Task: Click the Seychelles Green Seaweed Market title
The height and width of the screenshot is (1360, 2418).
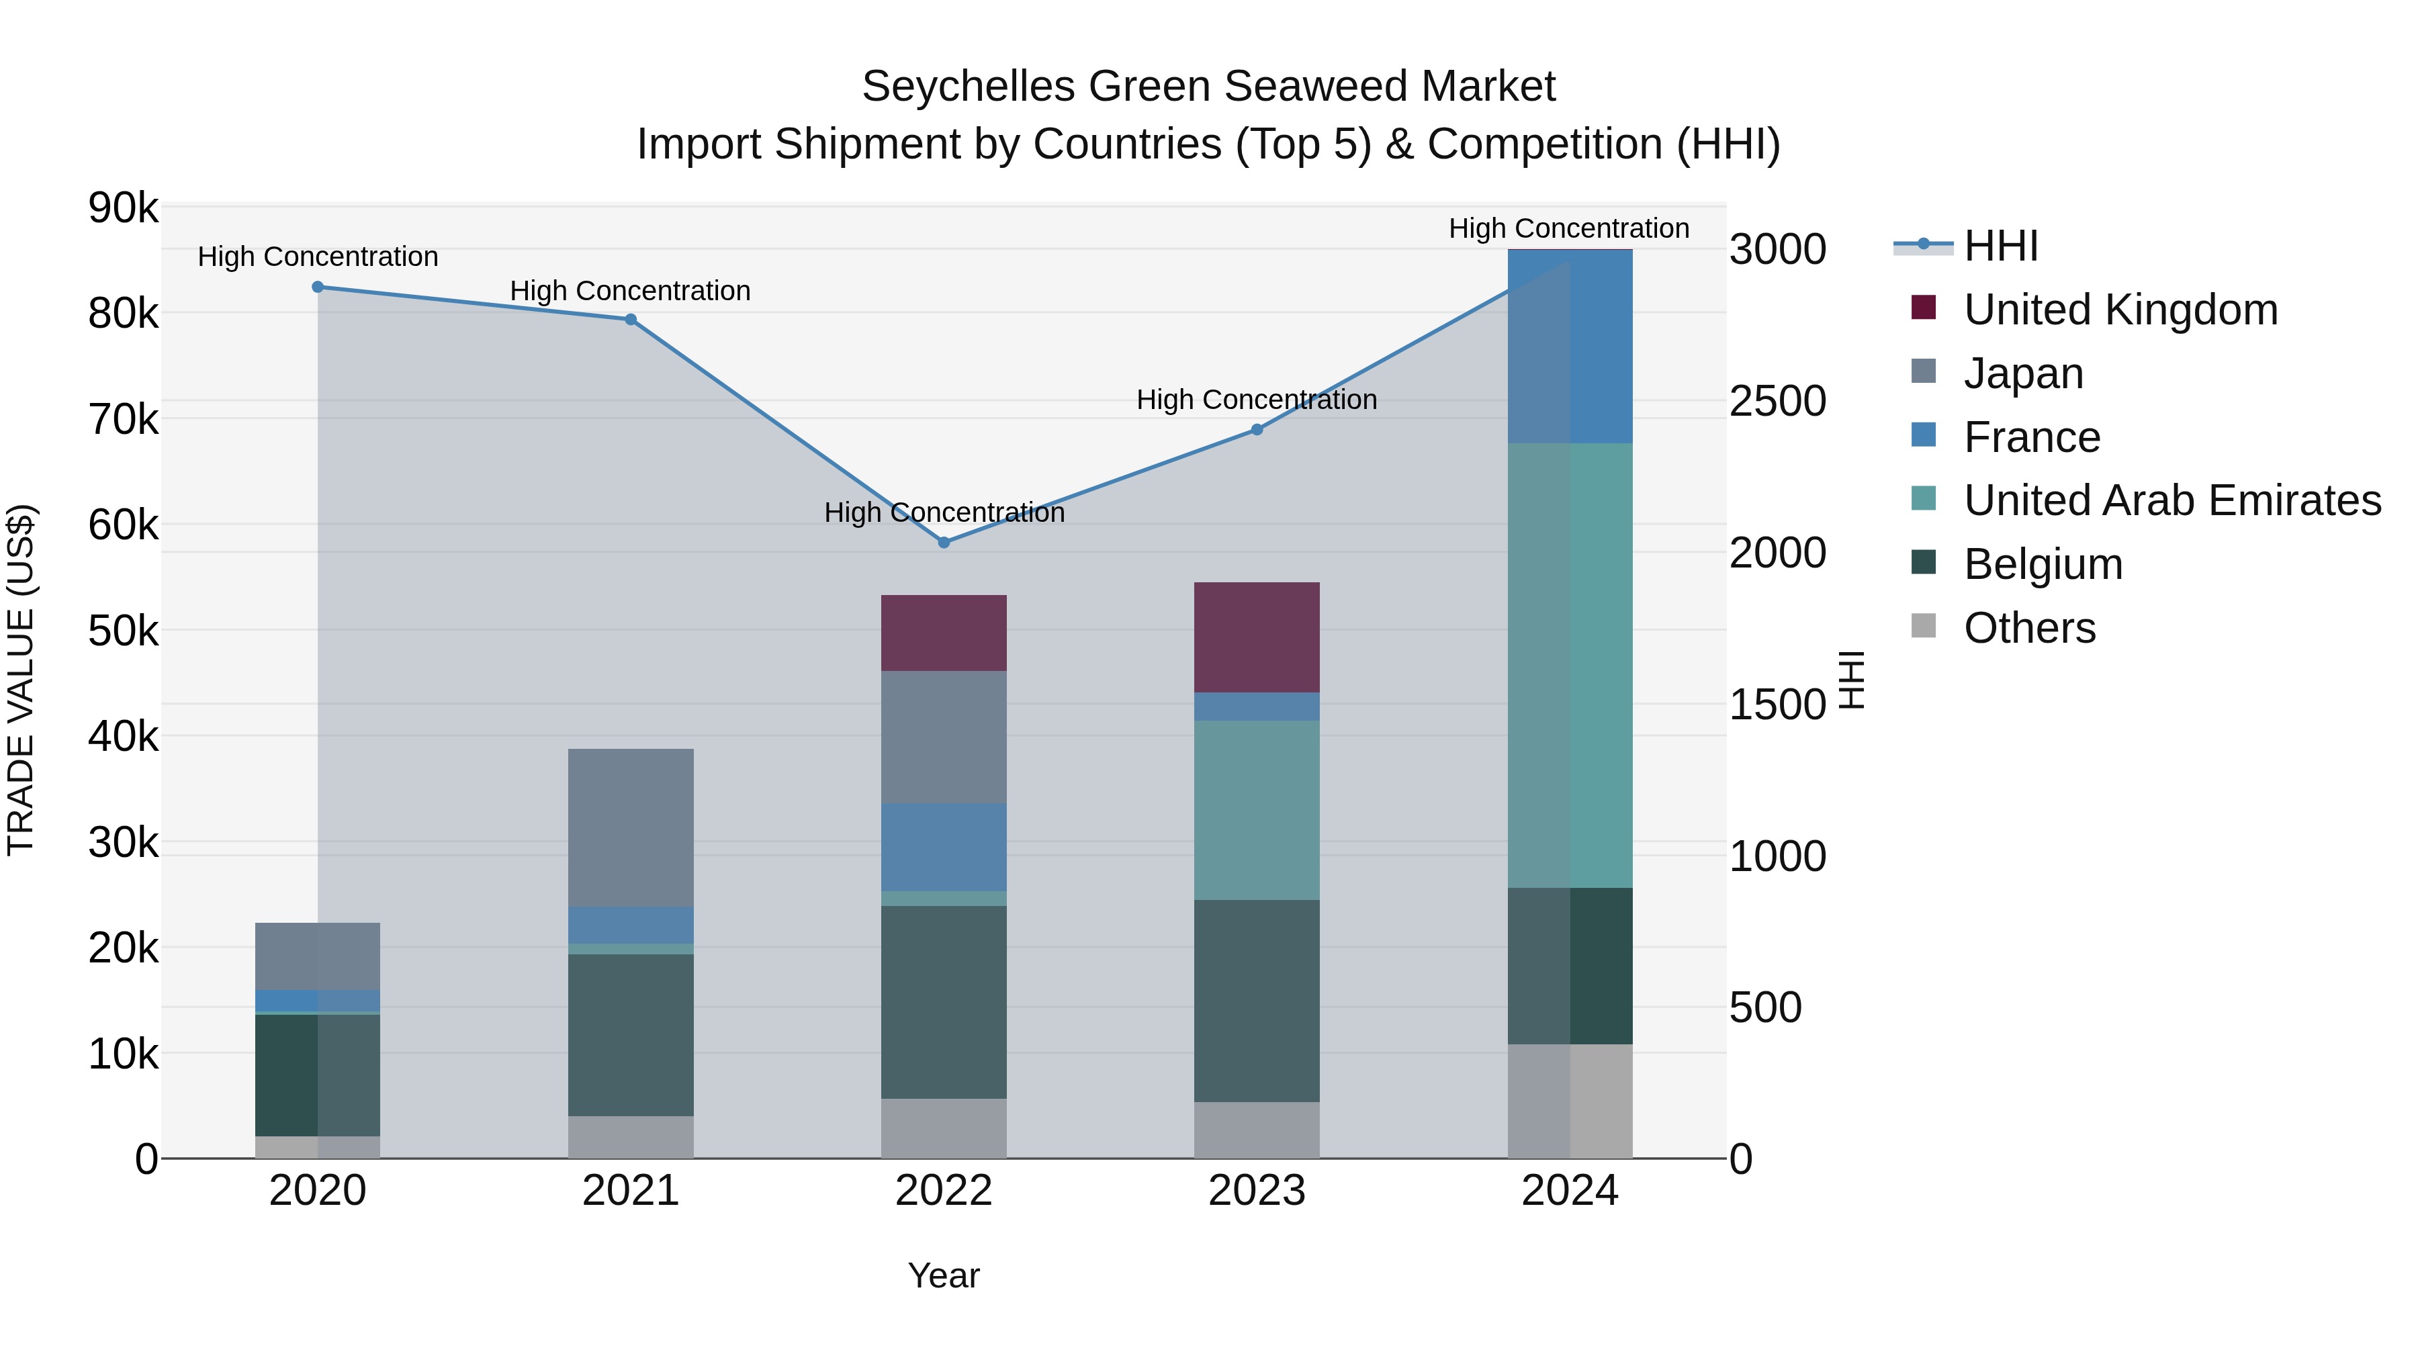Action: [x=1209, y=87]
